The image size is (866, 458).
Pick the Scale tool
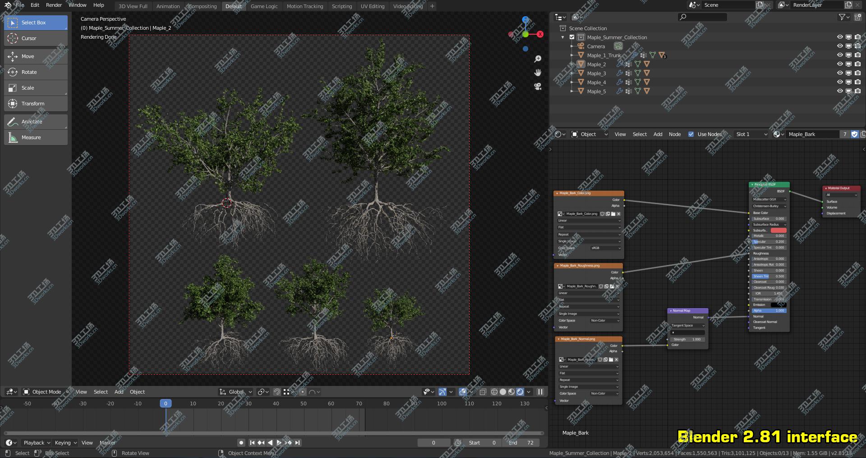35,88
